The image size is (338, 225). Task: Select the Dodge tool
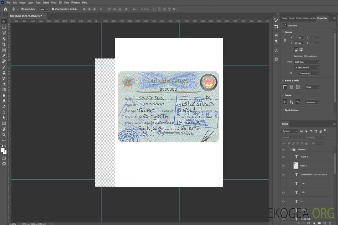(x=4, y=101)
